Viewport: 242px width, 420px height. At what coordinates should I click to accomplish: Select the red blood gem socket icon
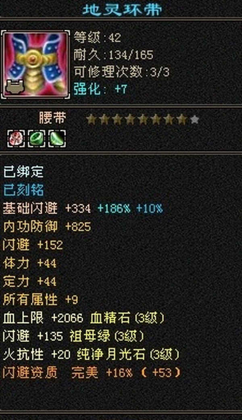tap(16, 139)
